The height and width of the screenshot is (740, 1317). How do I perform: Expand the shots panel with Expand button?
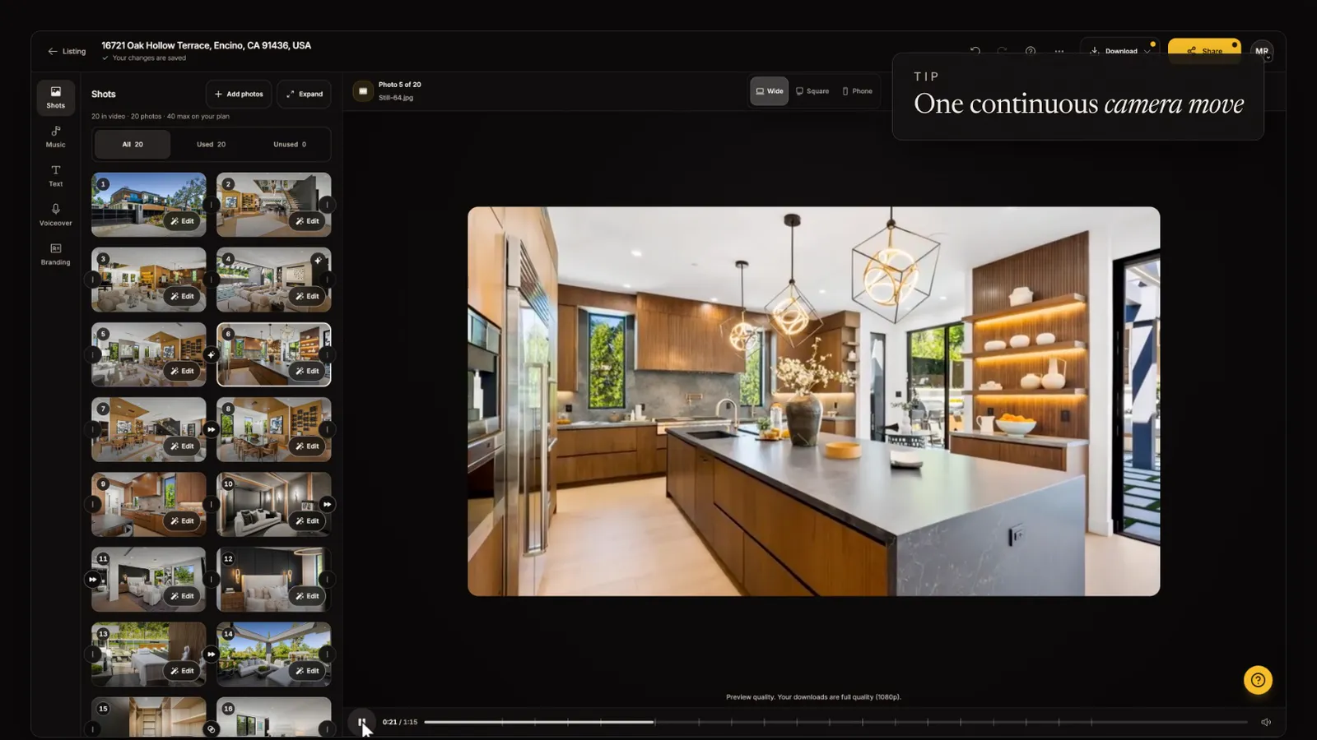(x=305, y=94)
